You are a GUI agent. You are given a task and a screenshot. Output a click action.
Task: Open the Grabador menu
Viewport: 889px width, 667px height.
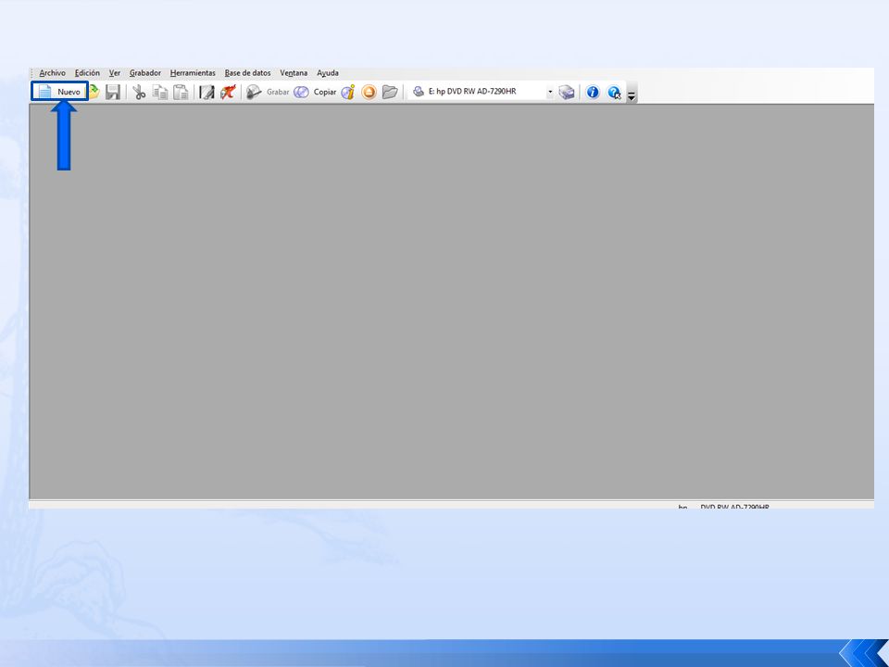click(145, 73)
